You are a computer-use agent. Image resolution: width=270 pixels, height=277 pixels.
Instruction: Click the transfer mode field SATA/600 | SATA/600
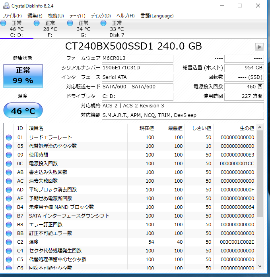coord(138,87)
